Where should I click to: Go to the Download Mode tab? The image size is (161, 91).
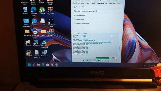pos(102,3)
